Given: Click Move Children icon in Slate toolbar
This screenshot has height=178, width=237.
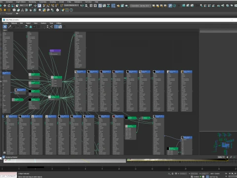Looking at the screenshot, I should (x=27, y=27).
